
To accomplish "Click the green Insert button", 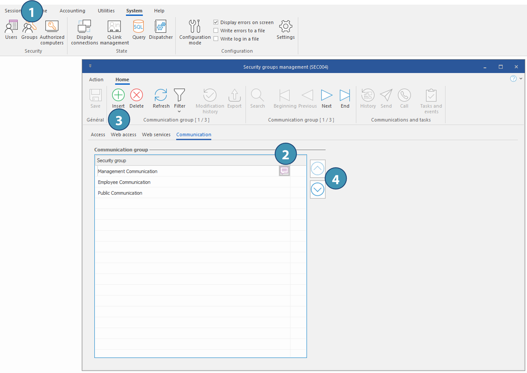I will click(118, 98).
